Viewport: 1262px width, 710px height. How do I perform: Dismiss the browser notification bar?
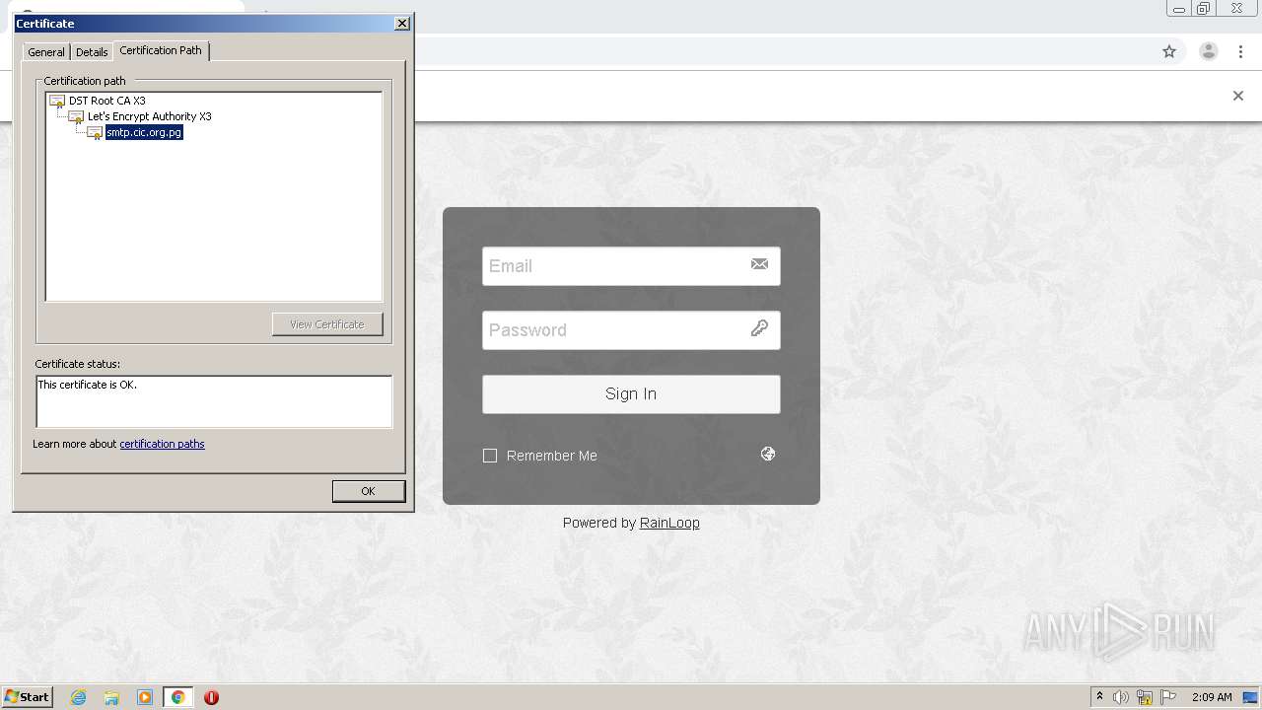(1237, 96)
